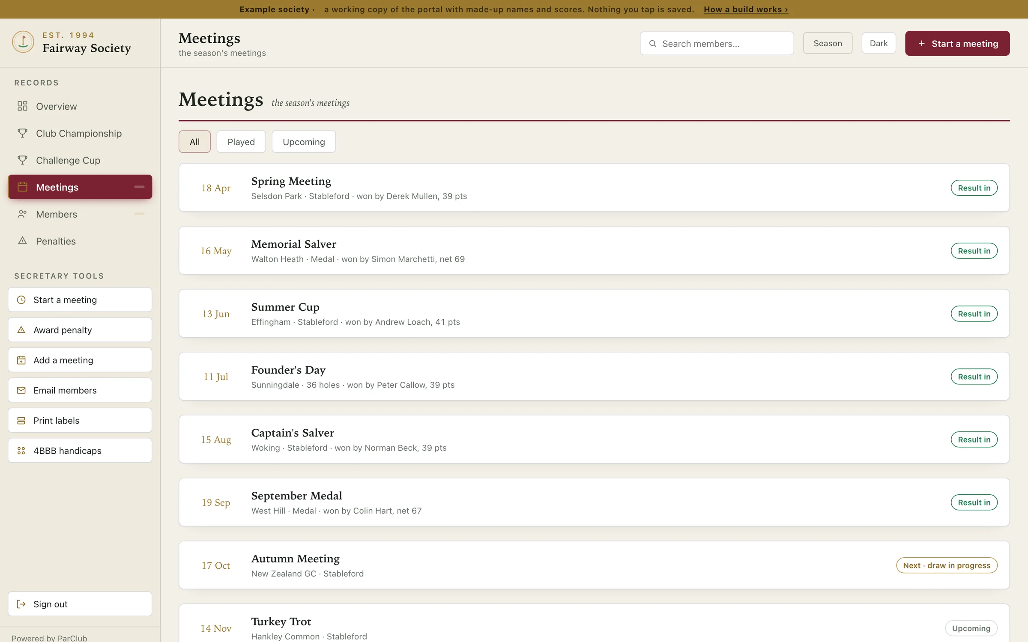Viewport: 1028px width, 642px height.
Task: Click the Powered by ParClub text
Action: click(x=49, y=638)
